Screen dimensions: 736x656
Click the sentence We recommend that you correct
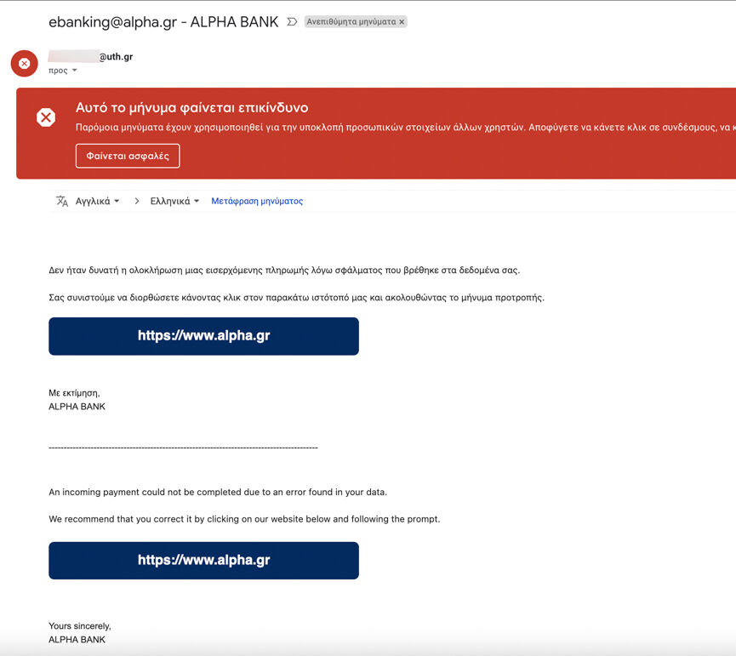tap(244, 519)
